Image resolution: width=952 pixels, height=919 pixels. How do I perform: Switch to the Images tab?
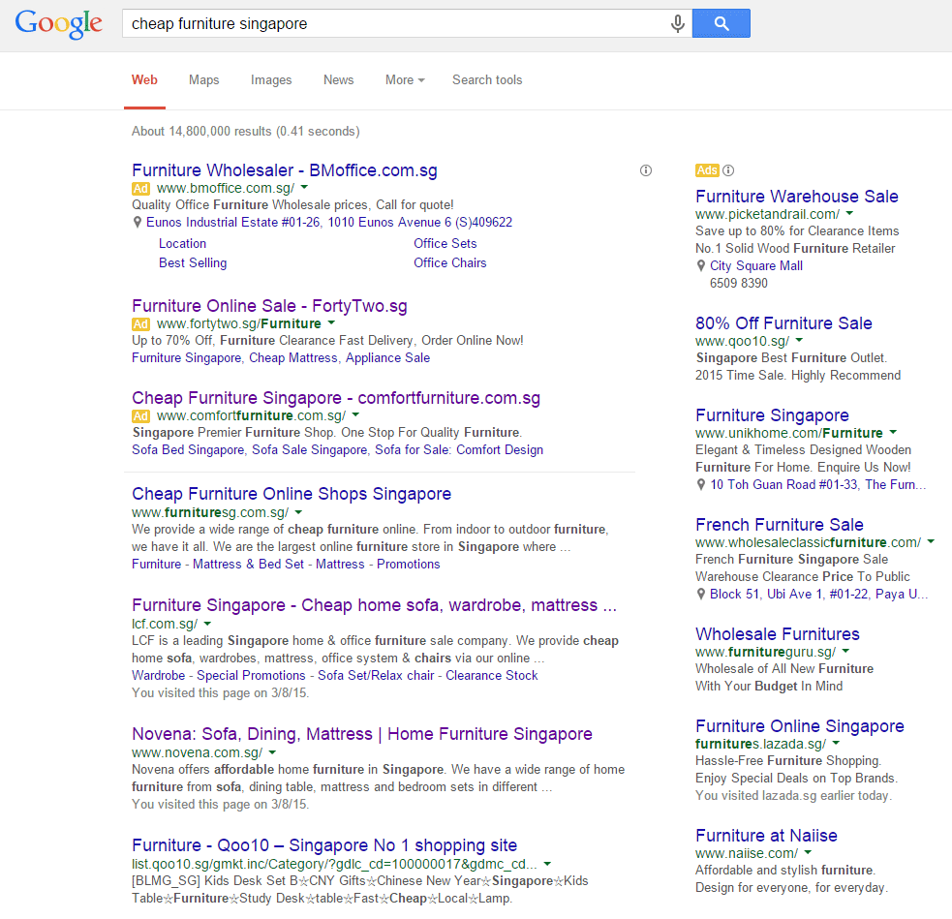point(271,80)
